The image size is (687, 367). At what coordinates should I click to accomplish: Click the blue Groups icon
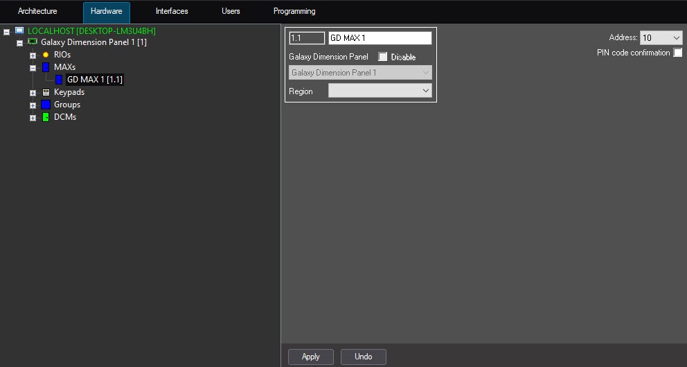pos(46,105)
